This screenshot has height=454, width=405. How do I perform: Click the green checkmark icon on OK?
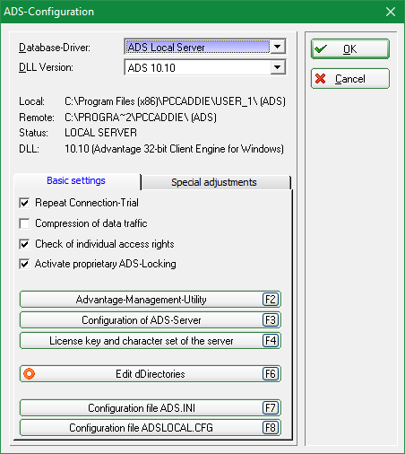click(x=321, y=48)
